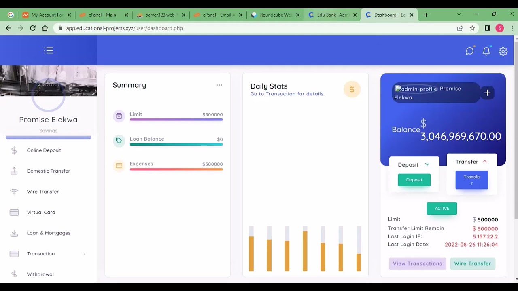The image size is (518, 291).
Task: Switch to the Edu Bank- Admin tab
Action: 332,15
